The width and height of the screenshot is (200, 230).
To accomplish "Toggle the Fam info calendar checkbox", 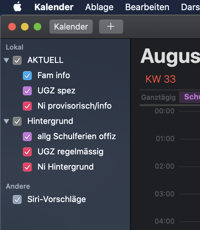I will [27, 76].
